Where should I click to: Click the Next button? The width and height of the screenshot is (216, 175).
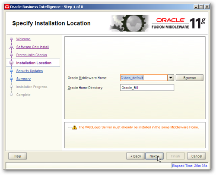[x=154, y=156]
